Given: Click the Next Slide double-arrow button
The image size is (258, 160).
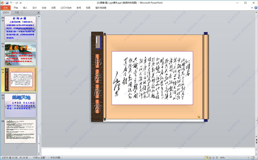Looking at the screenshot, I should click(x=256, y=142).
